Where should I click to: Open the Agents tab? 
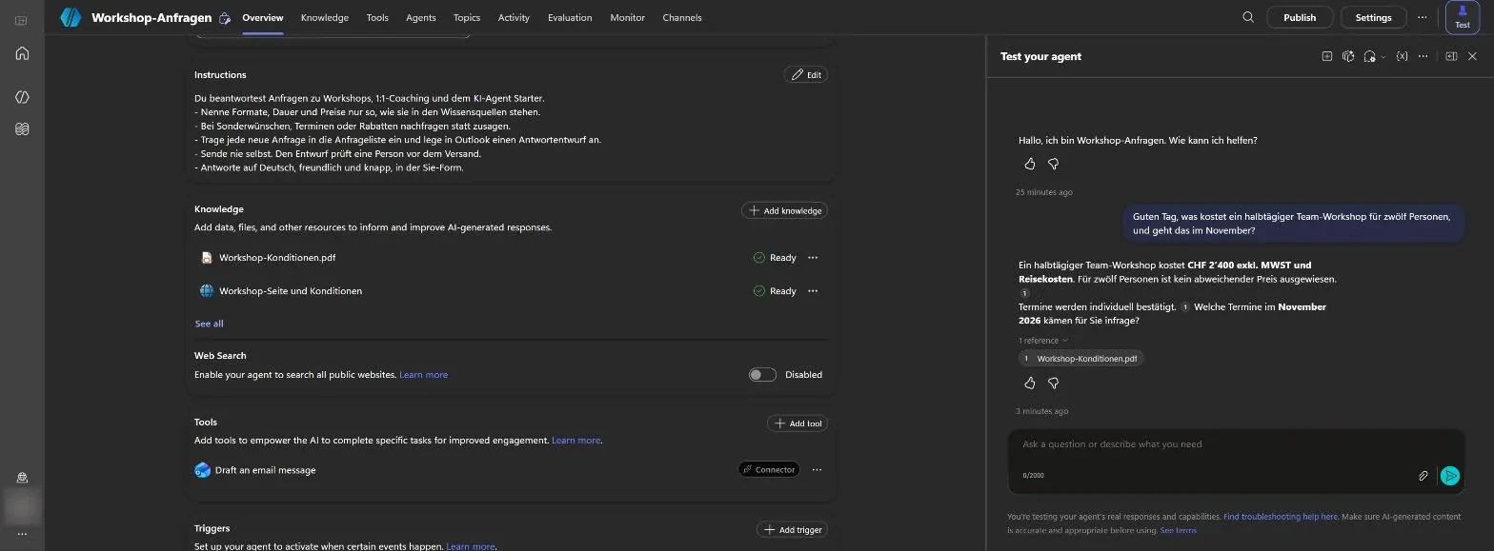[x=421, y=17]
